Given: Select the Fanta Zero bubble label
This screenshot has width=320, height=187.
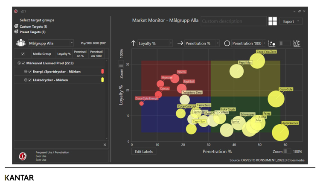Looking at the screenshot, I should point(204,105).
